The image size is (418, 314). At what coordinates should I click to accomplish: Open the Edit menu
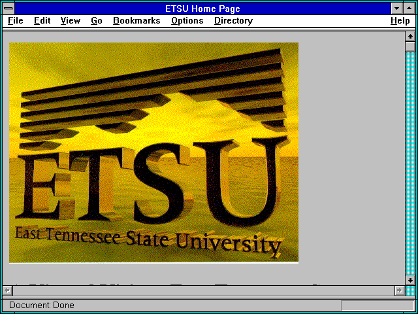point(42,20)
